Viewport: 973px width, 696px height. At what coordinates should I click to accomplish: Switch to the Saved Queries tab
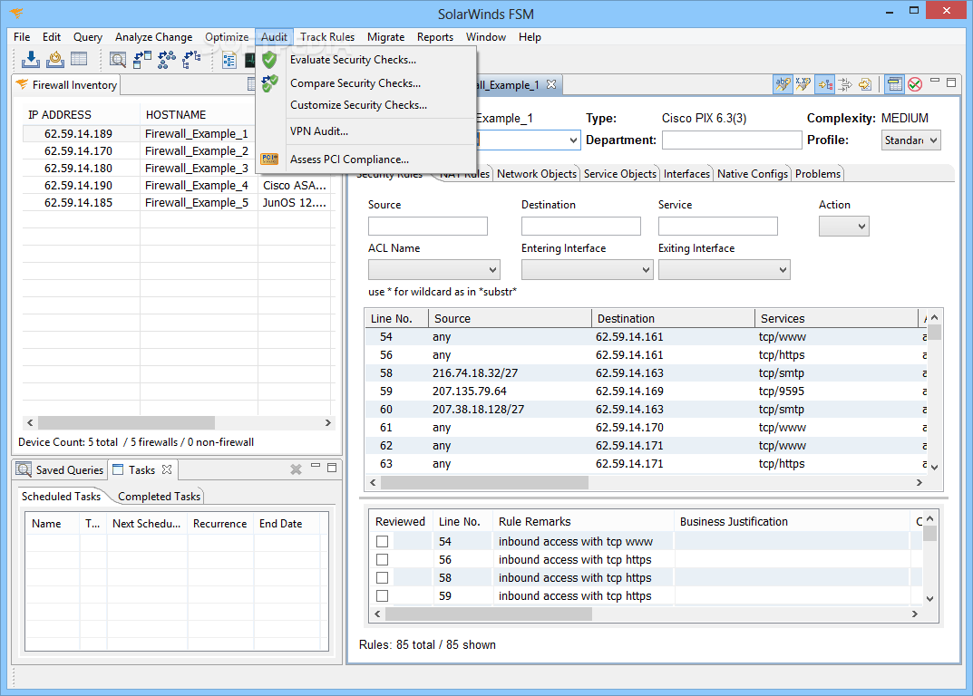pos(60,469)
